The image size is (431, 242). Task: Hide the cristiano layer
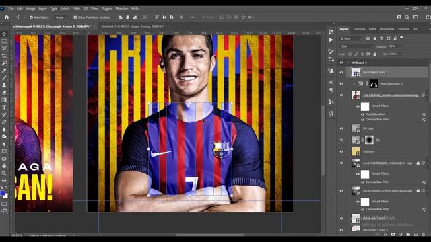pos(341,151)
